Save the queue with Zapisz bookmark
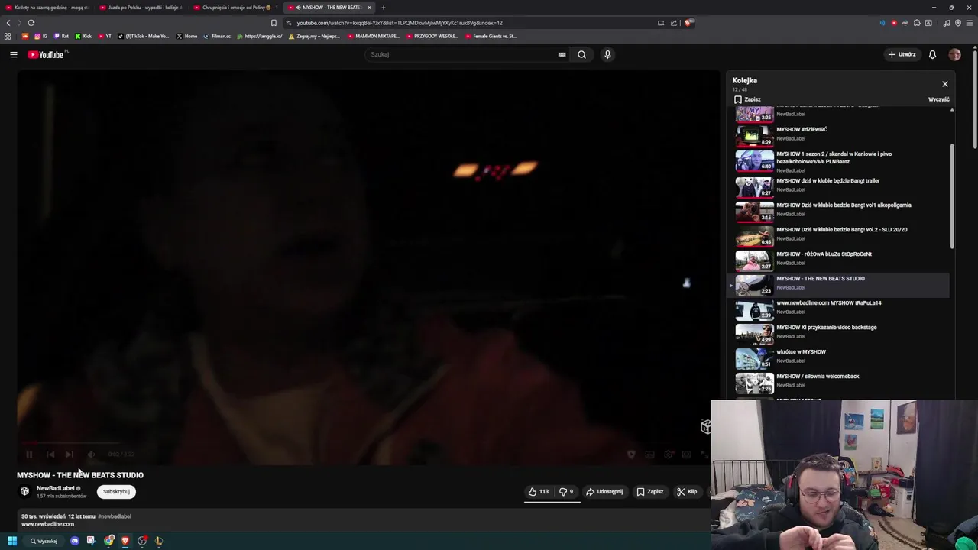 click(747, 99)
